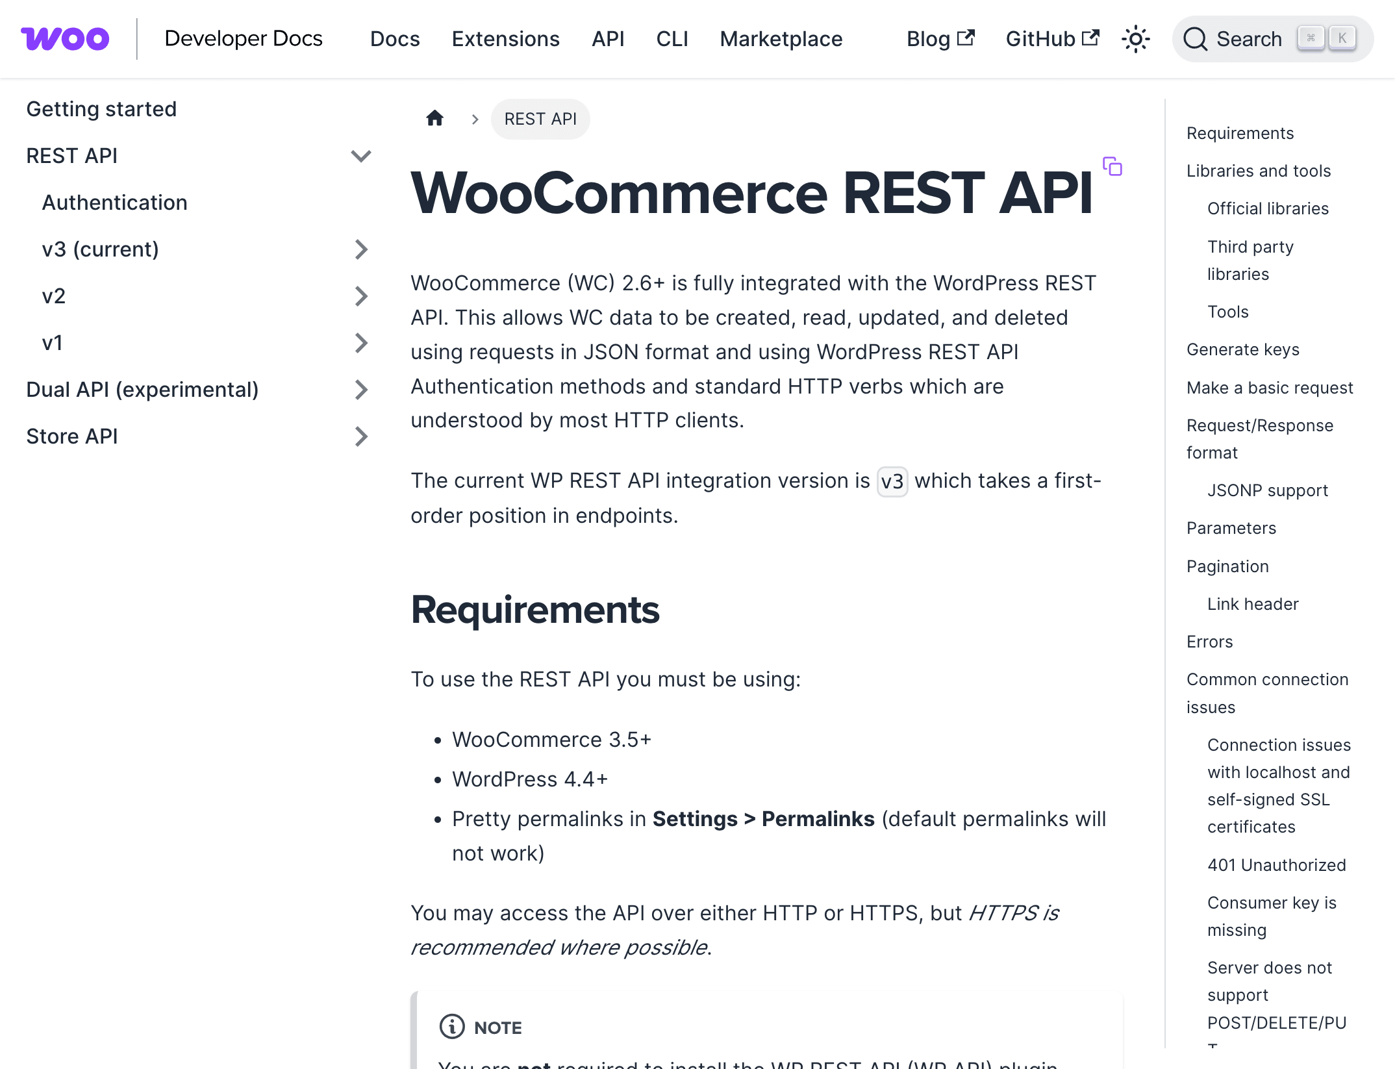Collapse the REST API sidebar section
Image resolution: width=1395 pixels, height=1069 pixels.
(x=361, y=156)
